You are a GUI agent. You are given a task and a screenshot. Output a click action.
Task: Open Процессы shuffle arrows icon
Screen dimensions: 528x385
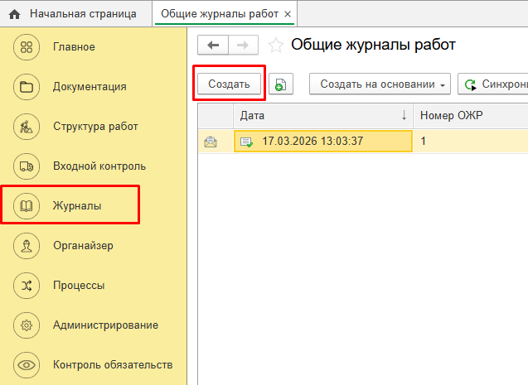pos(27,285)
